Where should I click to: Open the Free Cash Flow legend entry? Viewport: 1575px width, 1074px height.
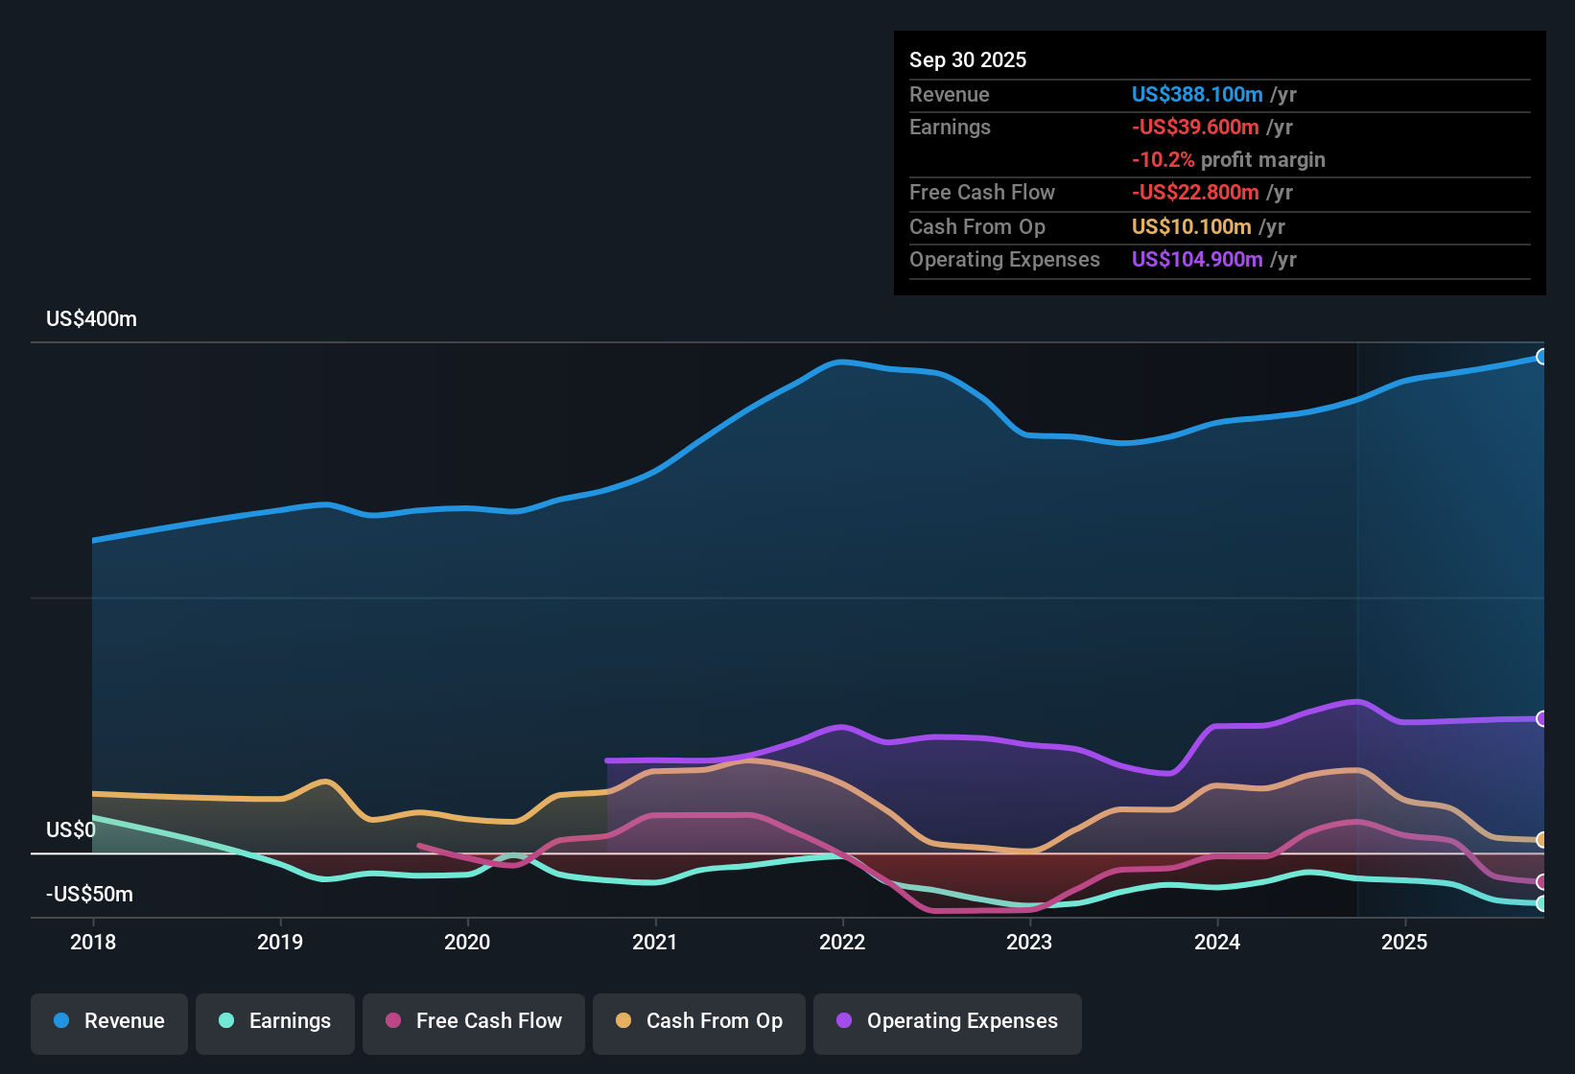[473, 1021]
